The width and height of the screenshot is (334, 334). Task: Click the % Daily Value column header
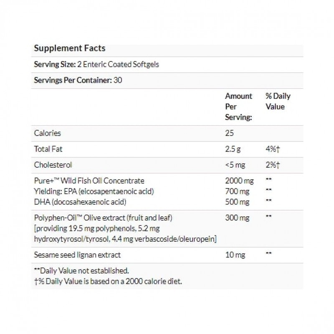click(x=278, y=101)
